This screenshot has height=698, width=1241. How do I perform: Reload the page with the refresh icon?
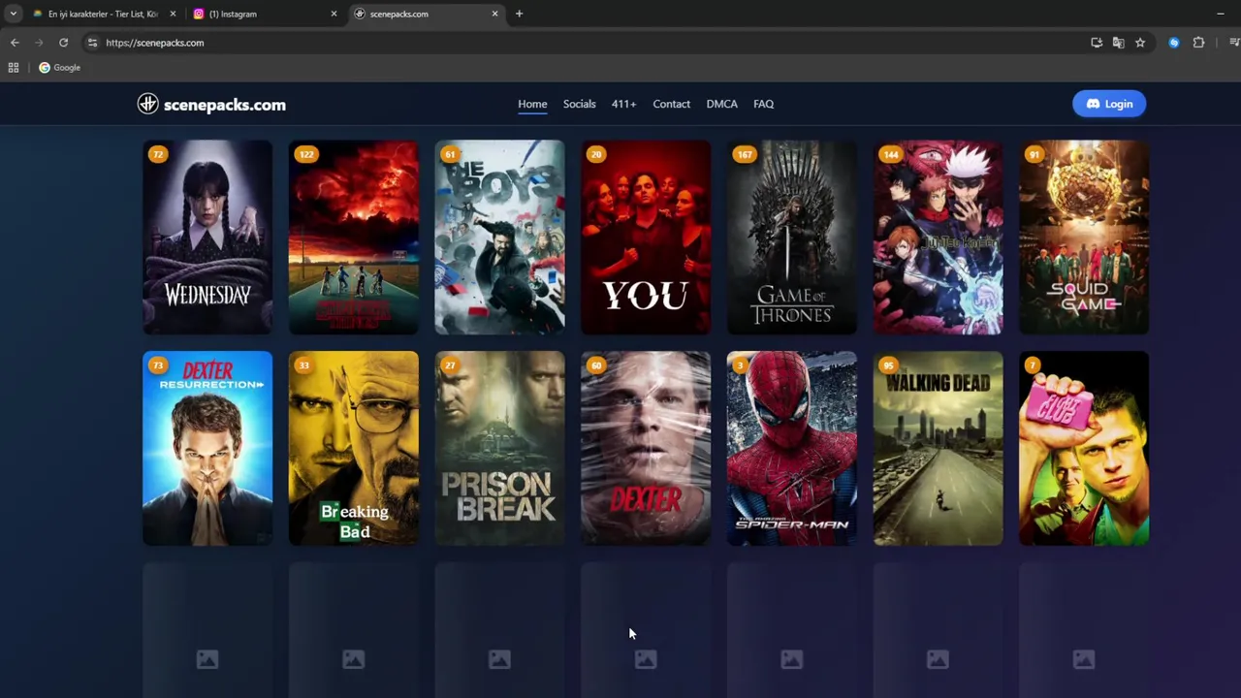(x=63, y=43)
